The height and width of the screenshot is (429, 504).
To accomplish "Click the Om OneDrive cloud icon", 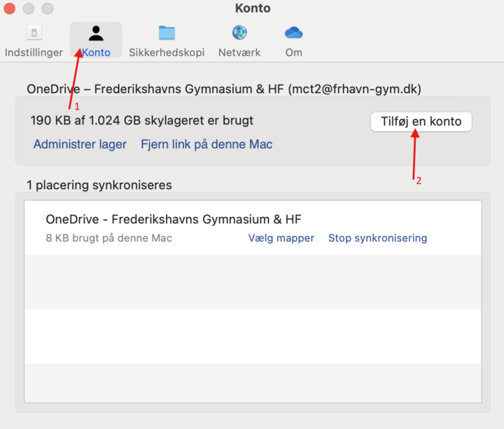I will [293, 33].
